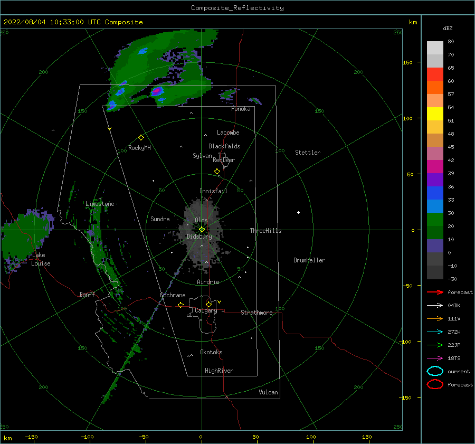The height and width of the screenshot is (444, 475).
Task: Click the white 04DK arrow icon
Action: [x=435, y=306]
